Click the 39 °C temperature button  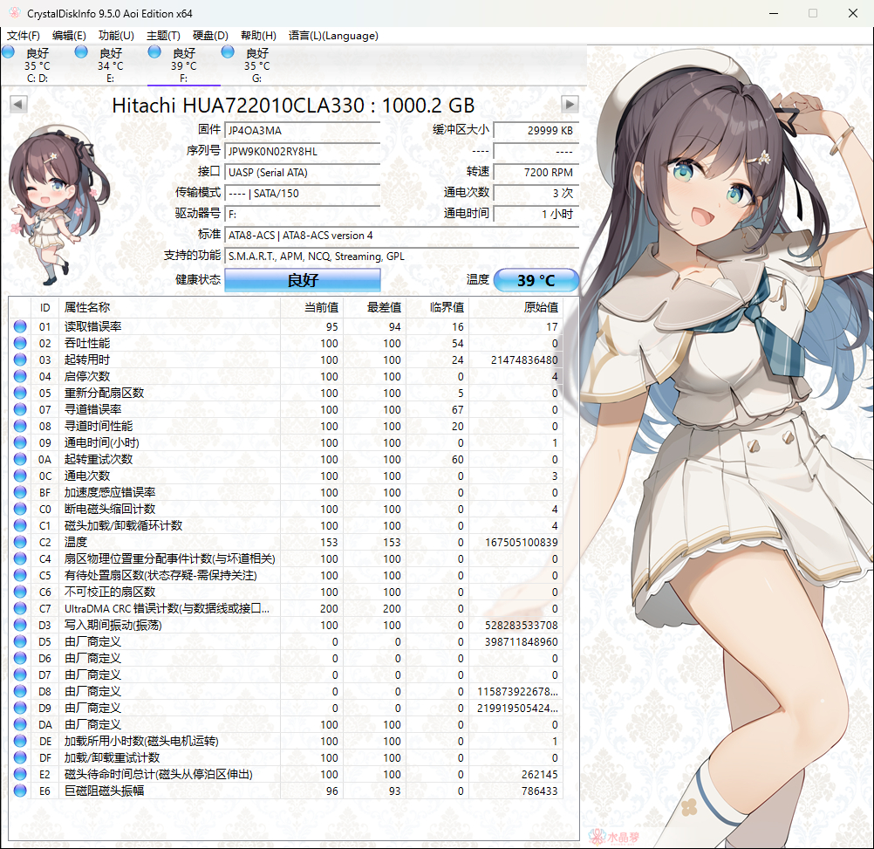536,280
